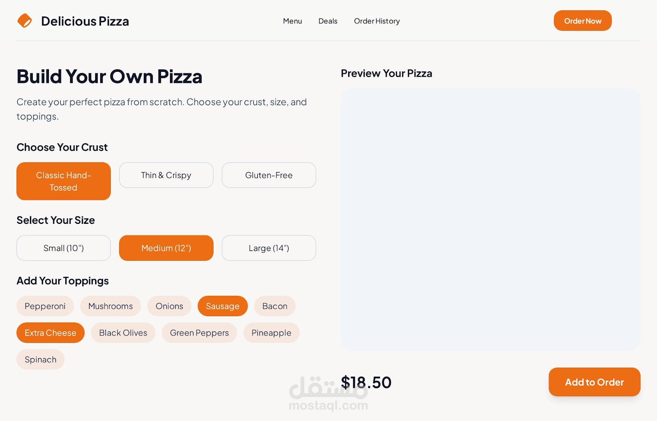Switch size to Large (14")
657x421 pixels.
269,248
